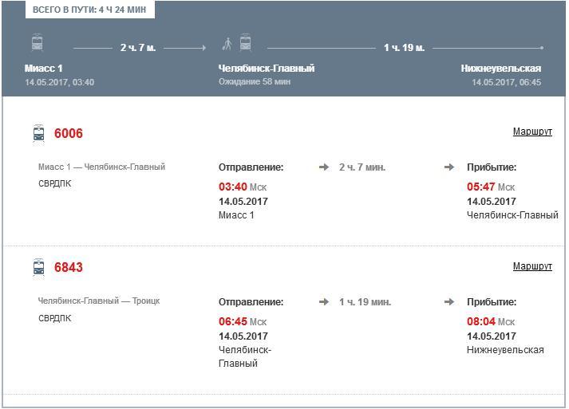This screenshot has height=409, width=569.
Task: Select Миасс 1 station in the header
Action: pyautogui.click(x=44, y=69)
